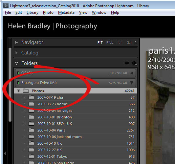Click the 1014 photo count for 2007-10-10 UK
The height and width of the screenshot is (164, 175).
(131, 143)
